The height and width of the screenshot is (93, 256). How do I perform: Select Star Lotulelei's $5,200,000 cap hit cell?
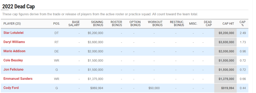point(225,33)
